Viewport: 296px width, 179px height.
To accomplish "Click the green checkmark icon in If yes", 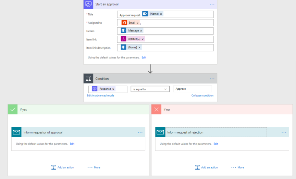I will pos(13,110).
